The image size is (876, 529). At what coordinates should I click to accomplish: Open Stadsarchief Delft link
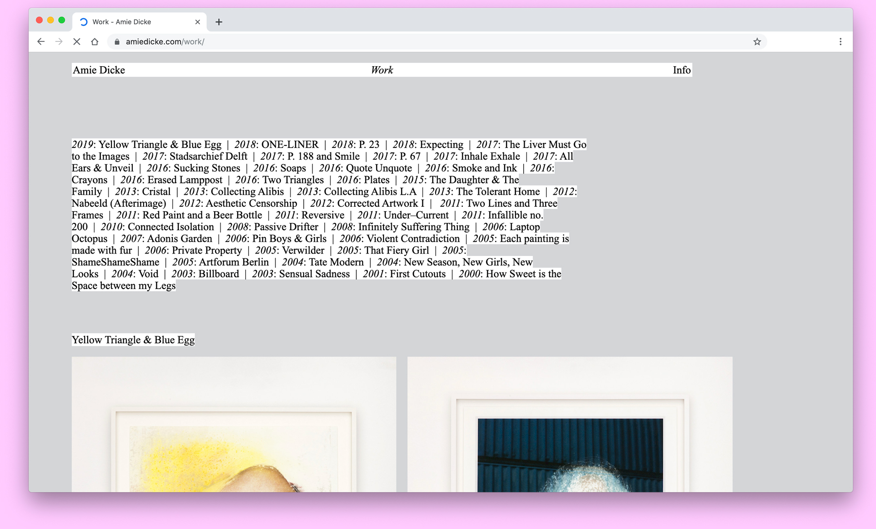coord(208,156)
